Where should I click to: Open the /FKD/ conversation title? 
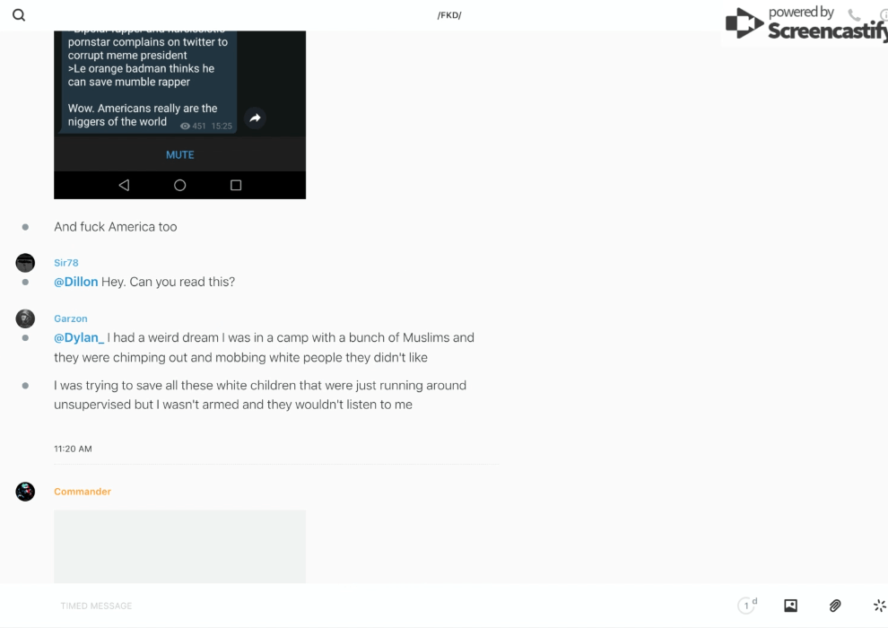(449, 15)
